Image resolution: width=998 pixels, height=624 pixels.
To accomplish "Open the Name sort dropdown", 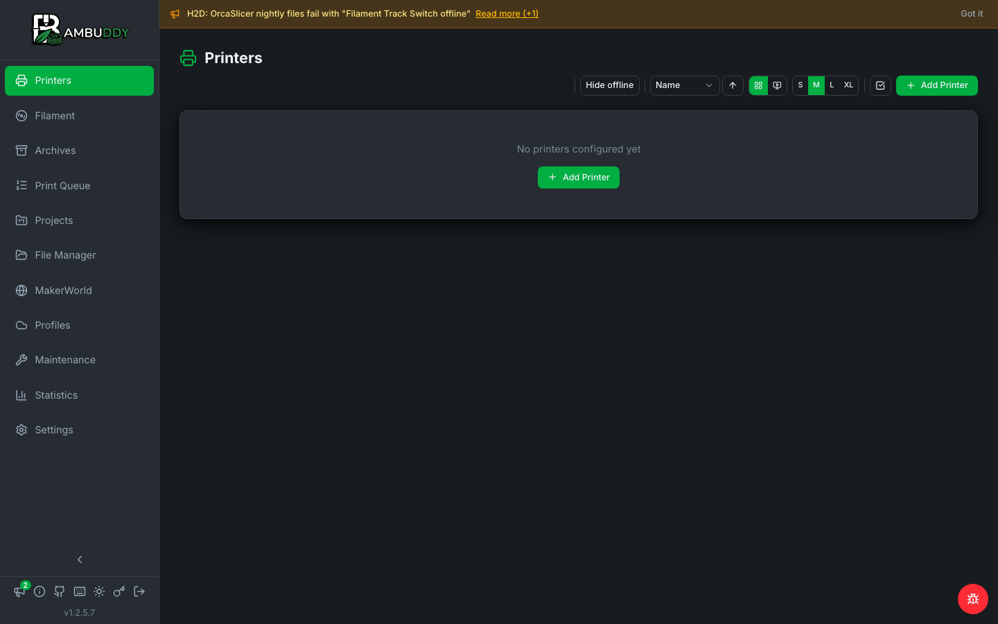I will coord(685,85).
